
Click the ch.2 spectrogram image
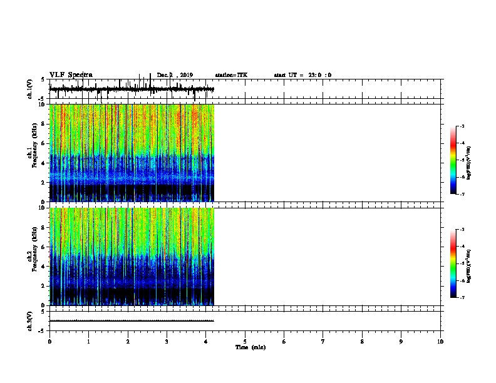click(132, 257)
